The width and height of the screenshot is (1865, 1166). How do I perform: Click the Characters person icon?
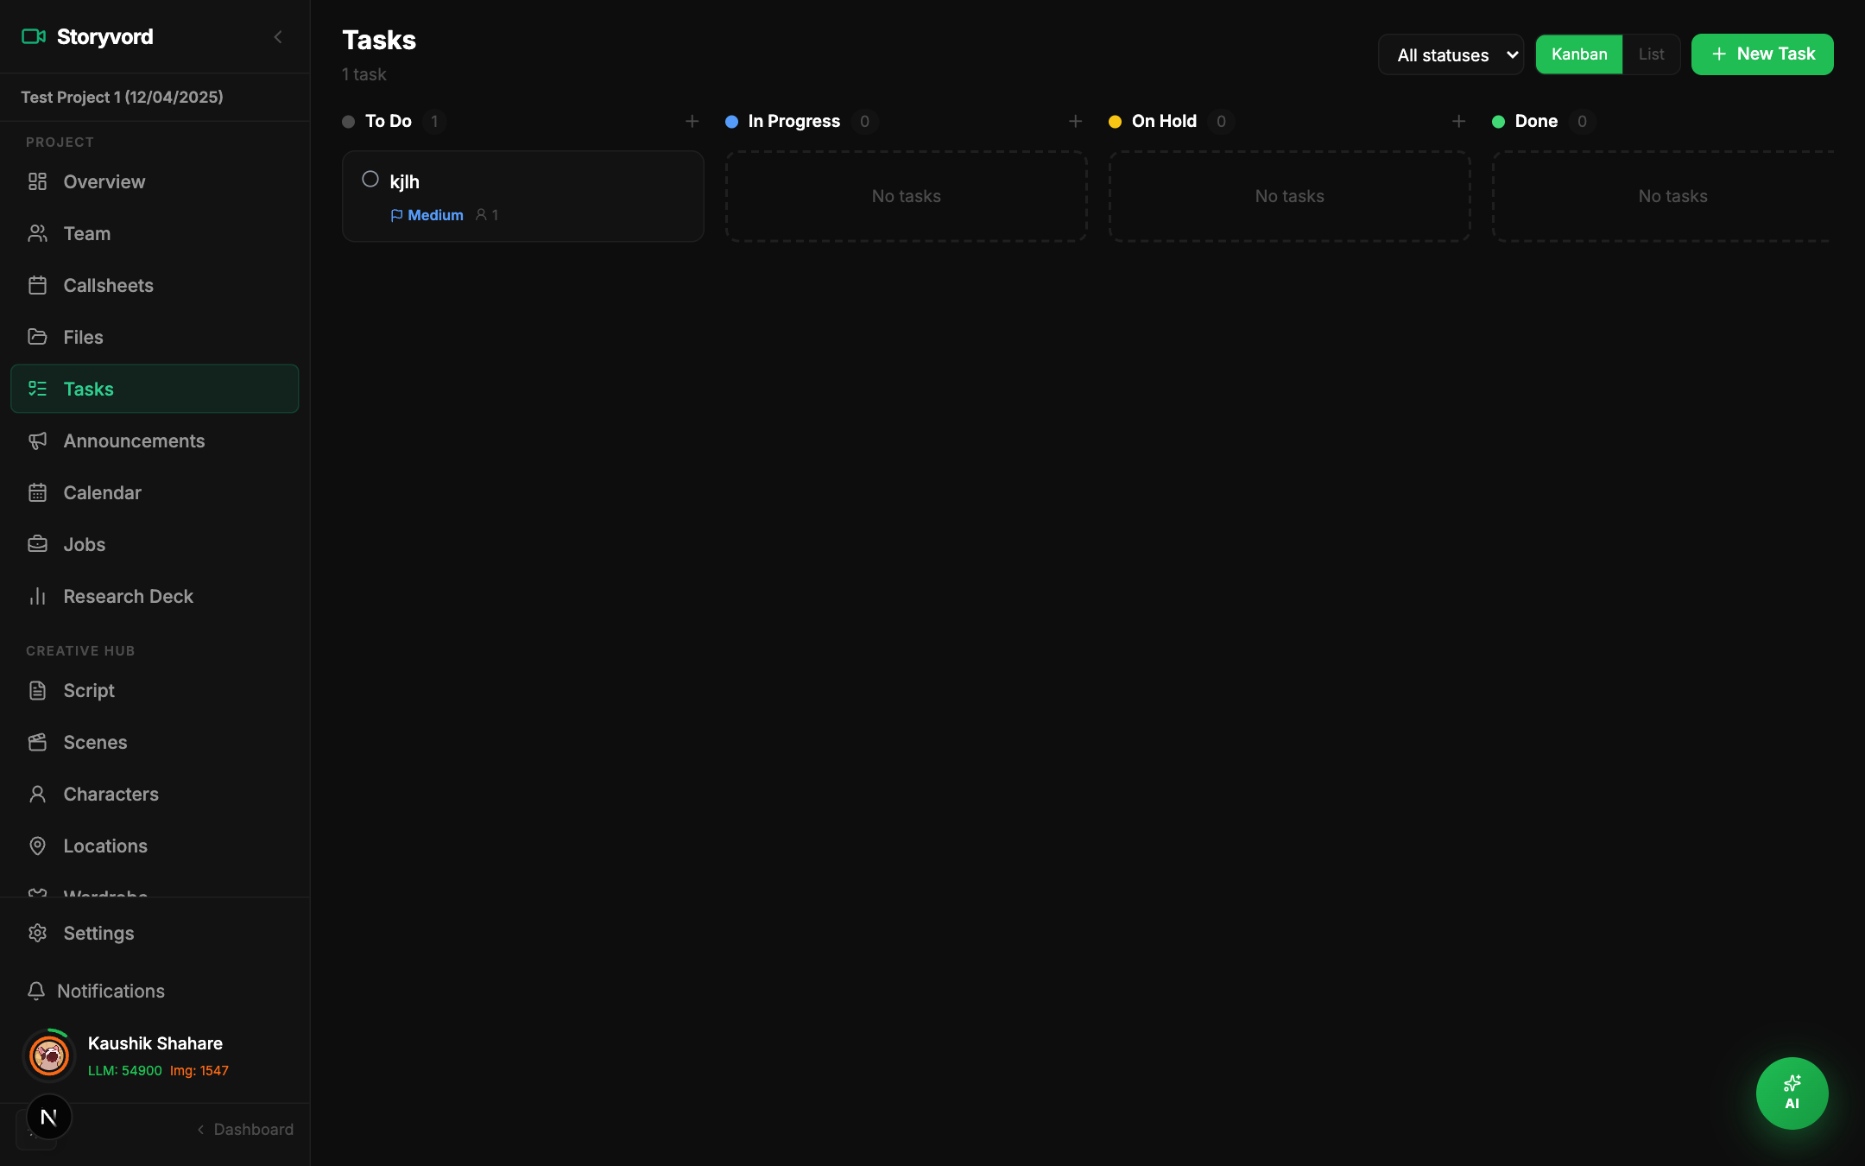click(x=37, y=794)
